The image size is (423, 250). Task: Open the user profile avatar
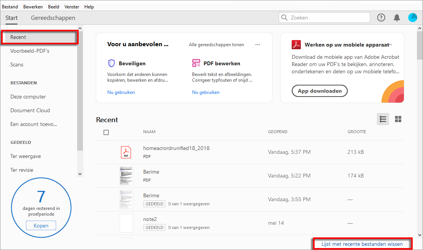click(x=413, y=18)
